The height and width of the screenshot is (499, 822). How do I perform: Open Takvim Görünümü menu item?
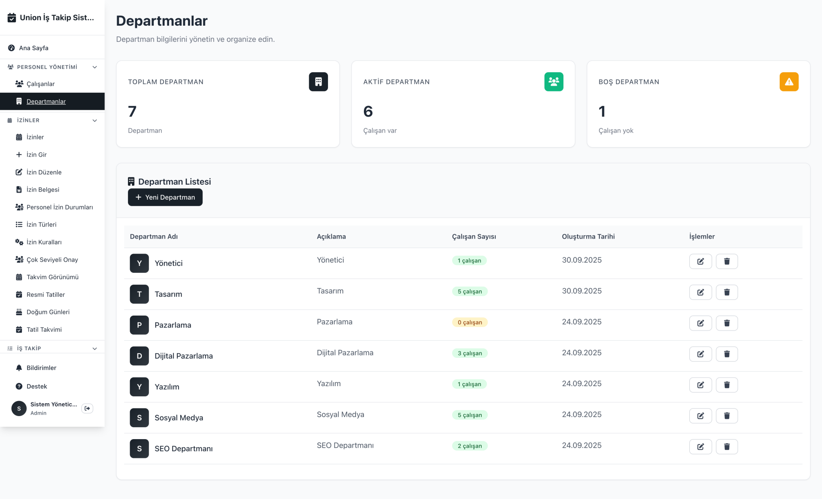point(52,277)
